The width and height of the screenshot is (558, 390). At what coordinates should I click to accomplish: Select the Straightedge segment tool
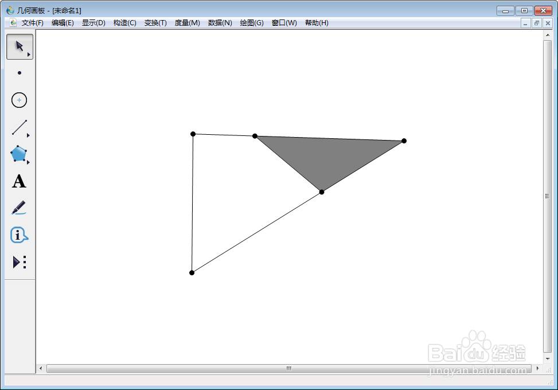tap(19, 127)
